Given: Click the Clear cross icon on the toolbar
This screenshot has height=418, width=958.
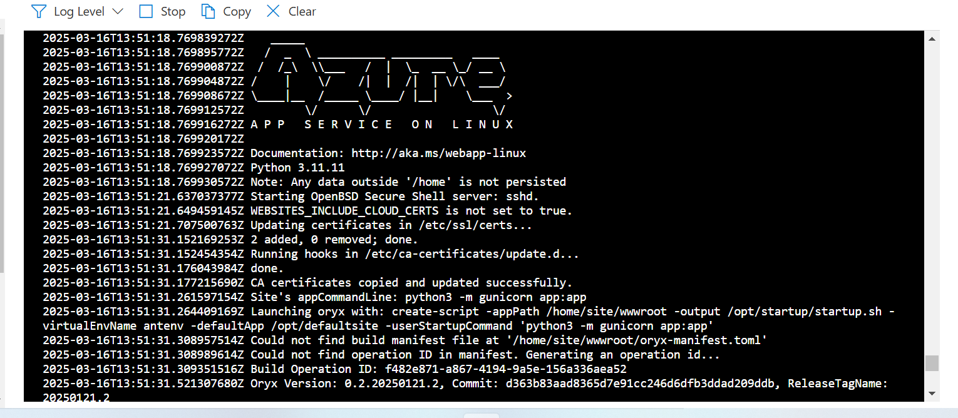Looking at the screenshot, I should pos(272,11).
